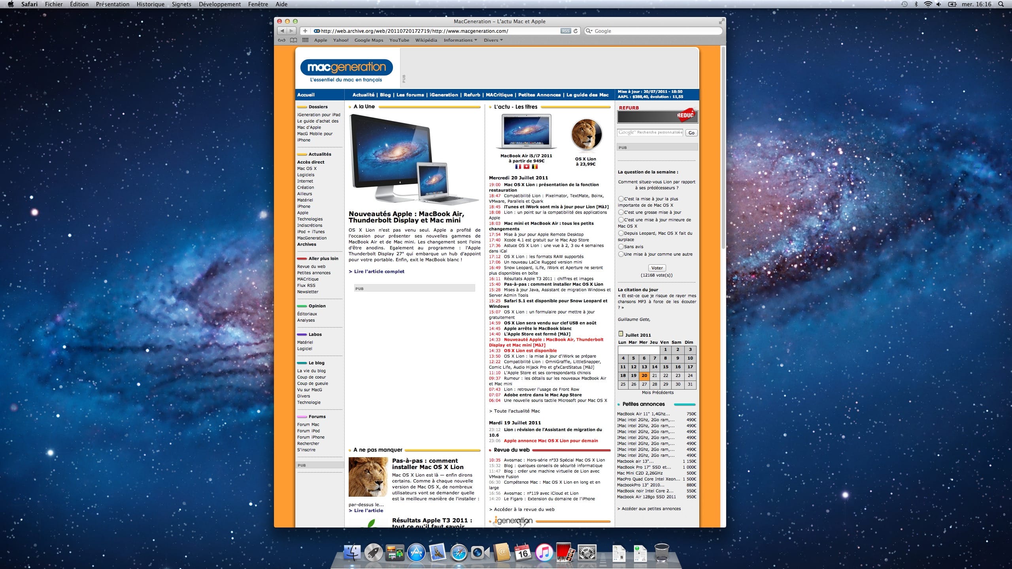Viewport: 1012px width, 569px height.
Task: Follow 'Lire l'article complet' link
Action: coord(376,271)
